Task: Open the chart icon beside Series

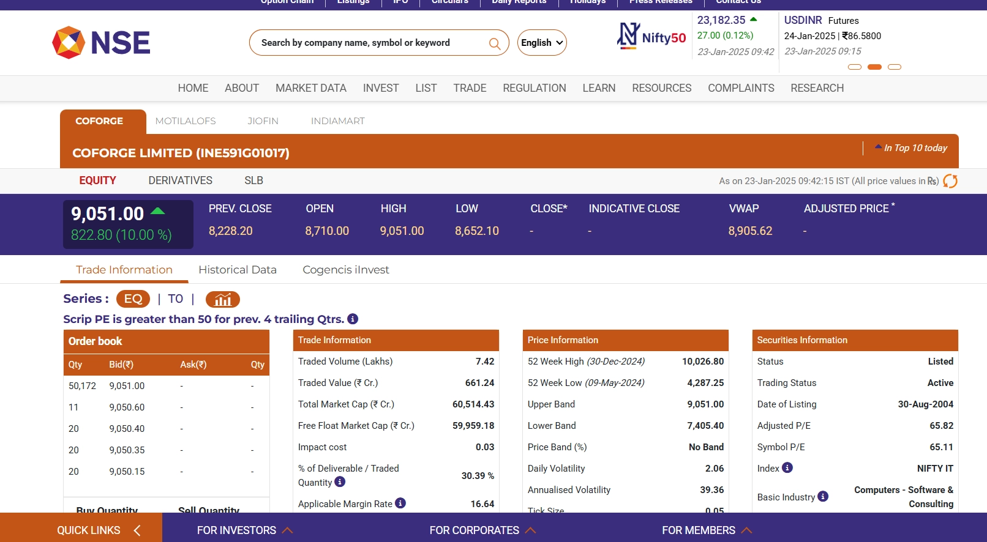Action: 222,299
